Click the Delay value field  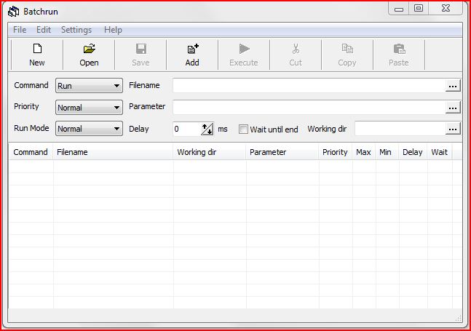pos(187,129)
